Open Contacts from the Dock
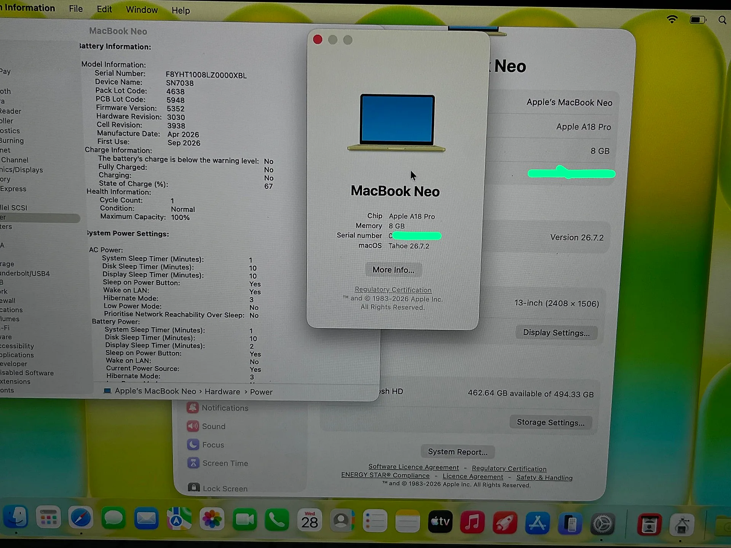 pos(342,521)
